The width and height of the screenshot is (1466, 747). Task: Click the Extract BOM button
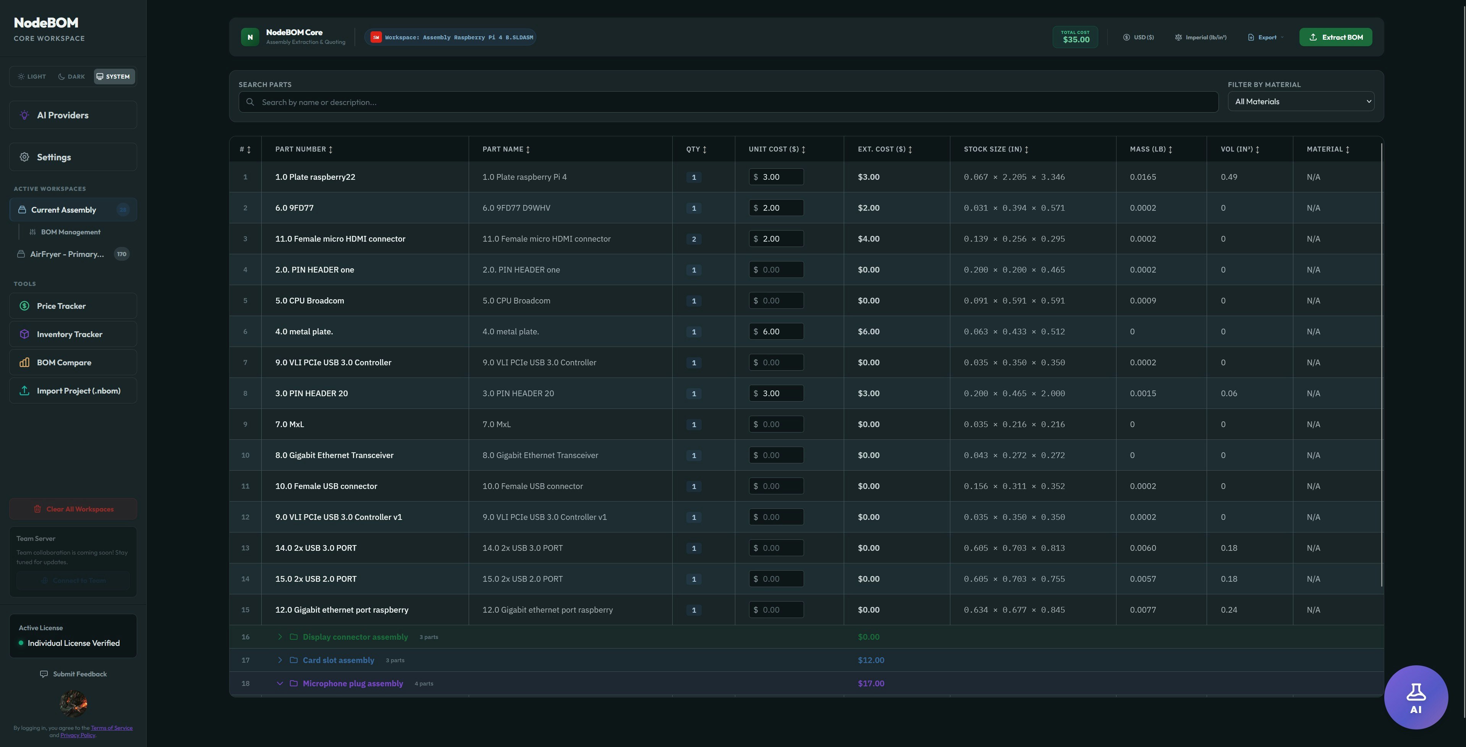pos(1336,37)
